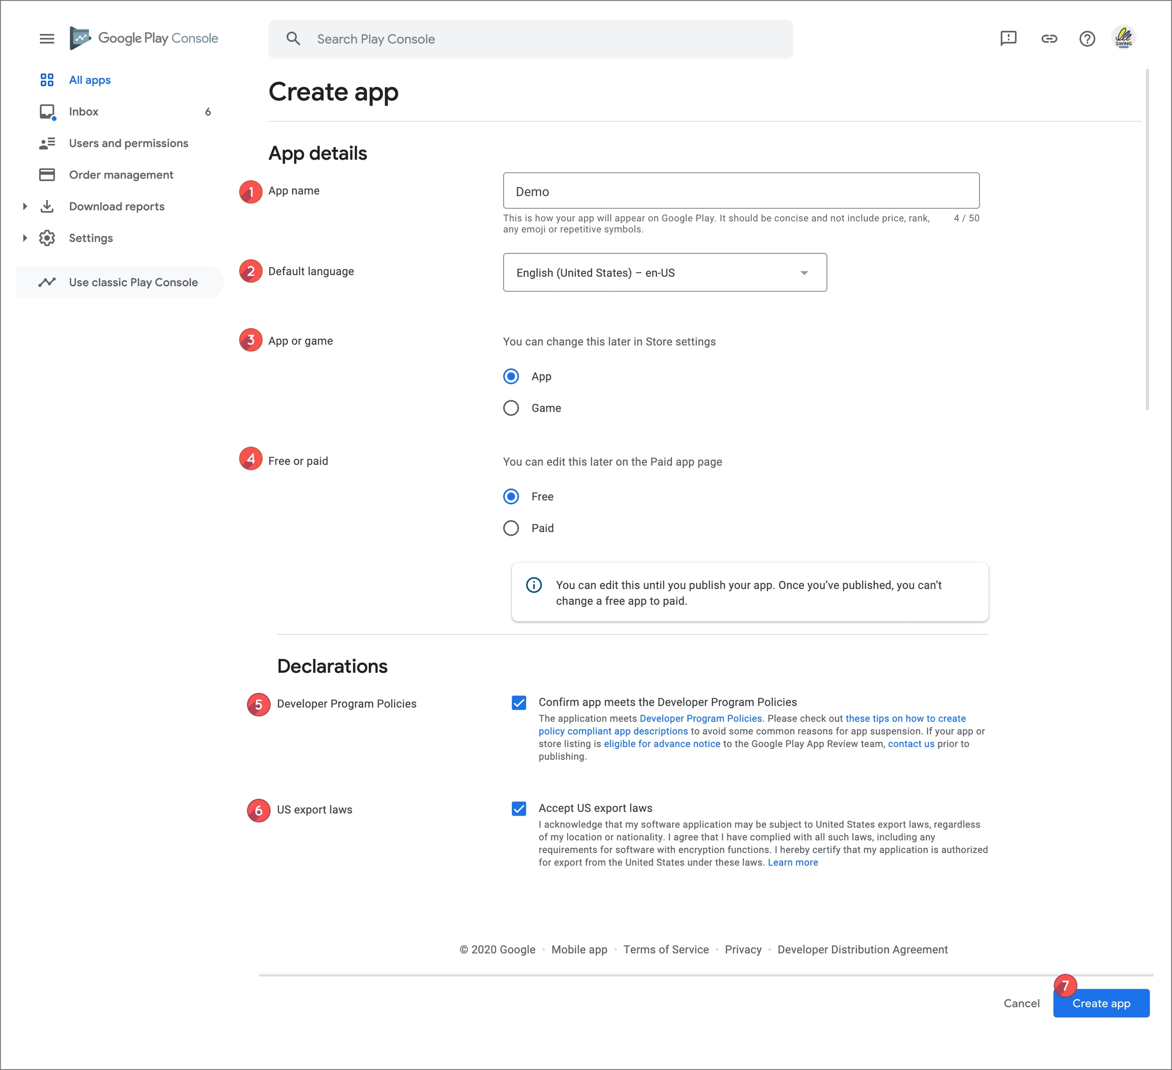Click the Google Play Console logo
This screenshot has height=1070, width=1172.
point(143,38)
